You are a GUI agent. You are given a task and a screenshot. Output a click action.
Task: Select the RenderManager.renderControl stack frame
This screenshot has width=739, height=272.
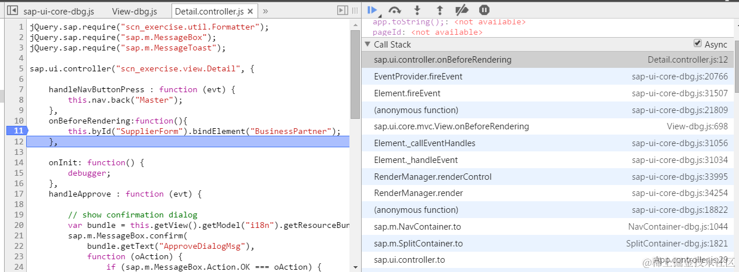[547, 177]
